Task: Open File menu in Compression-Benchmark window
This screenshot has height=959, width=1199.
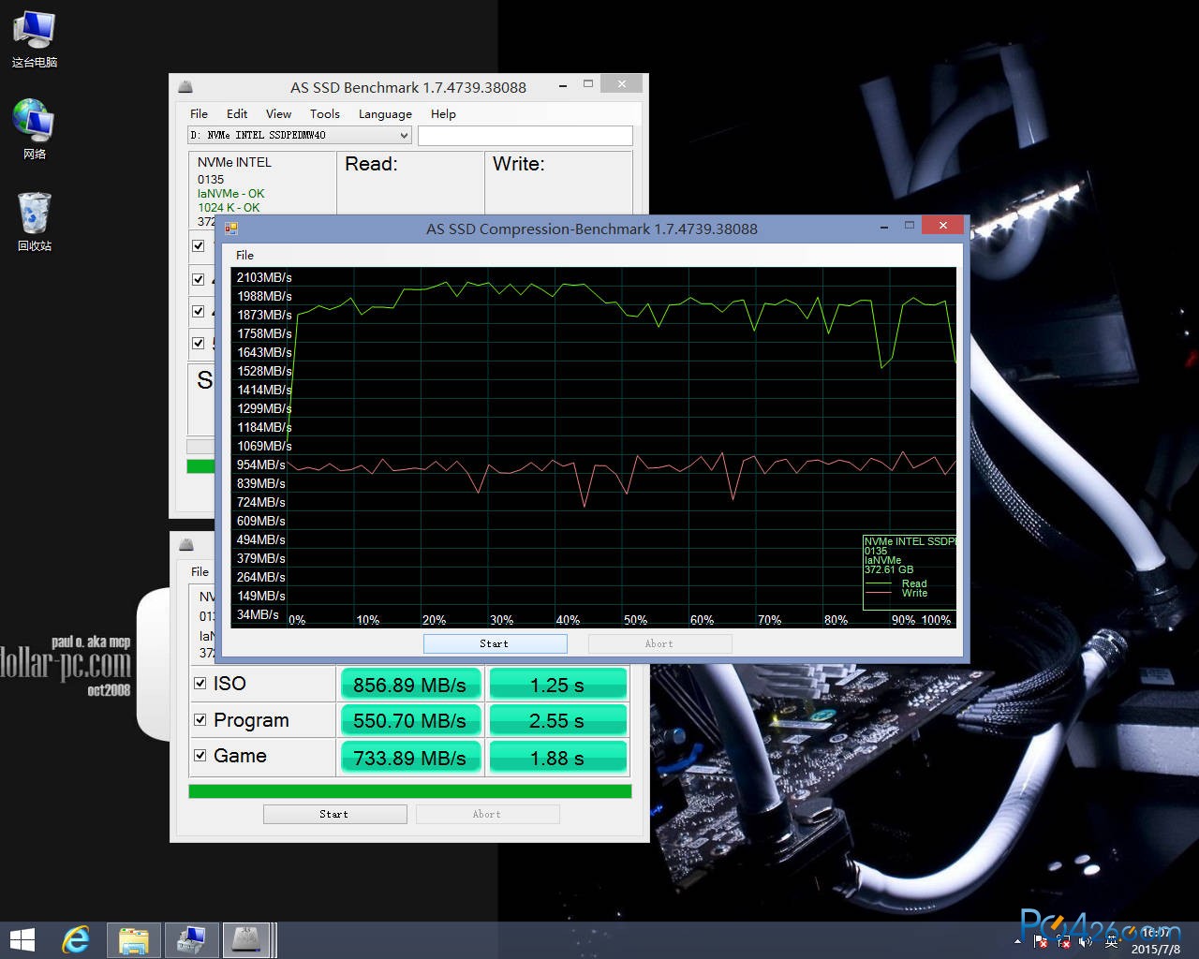Action: 244,255
